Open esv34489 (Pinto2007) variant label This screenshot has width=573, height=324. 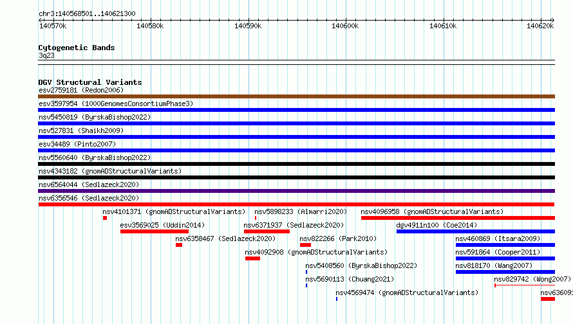77,144
